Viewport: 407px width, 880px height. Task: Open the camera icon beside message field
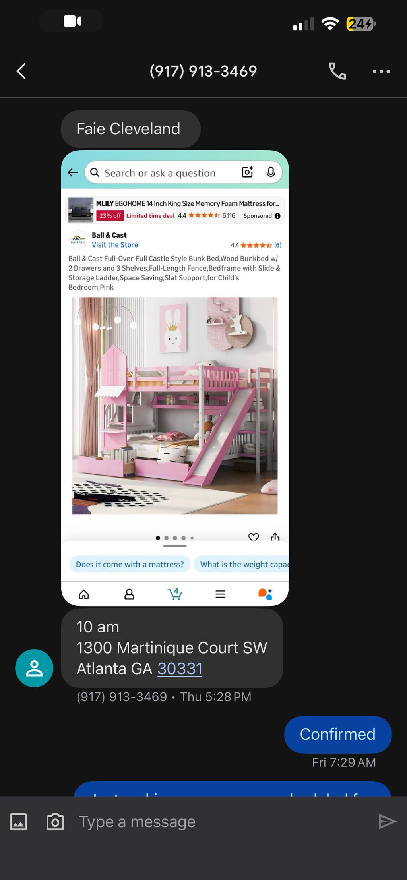click(55, 822)
